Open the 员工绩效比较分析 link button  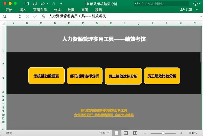point(162,76)
